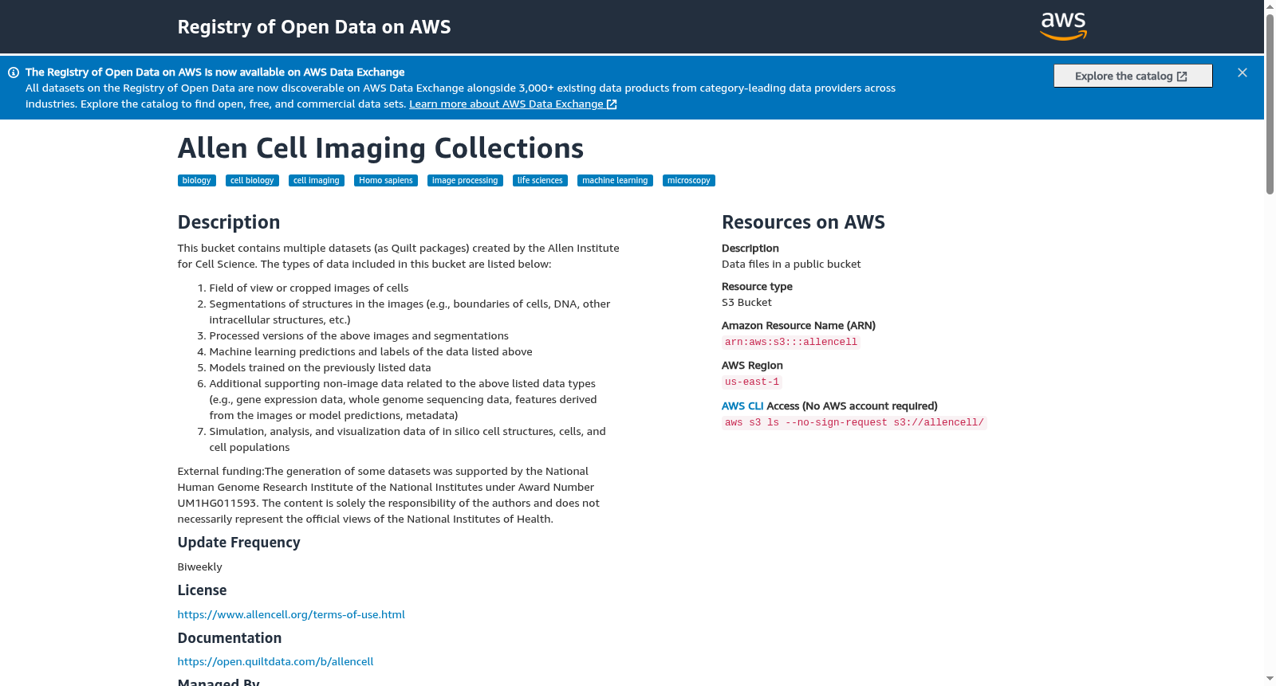Select the machine learning tag
Image resolution: width=1276 pixels, height=686 pixels.
(615, 181)
